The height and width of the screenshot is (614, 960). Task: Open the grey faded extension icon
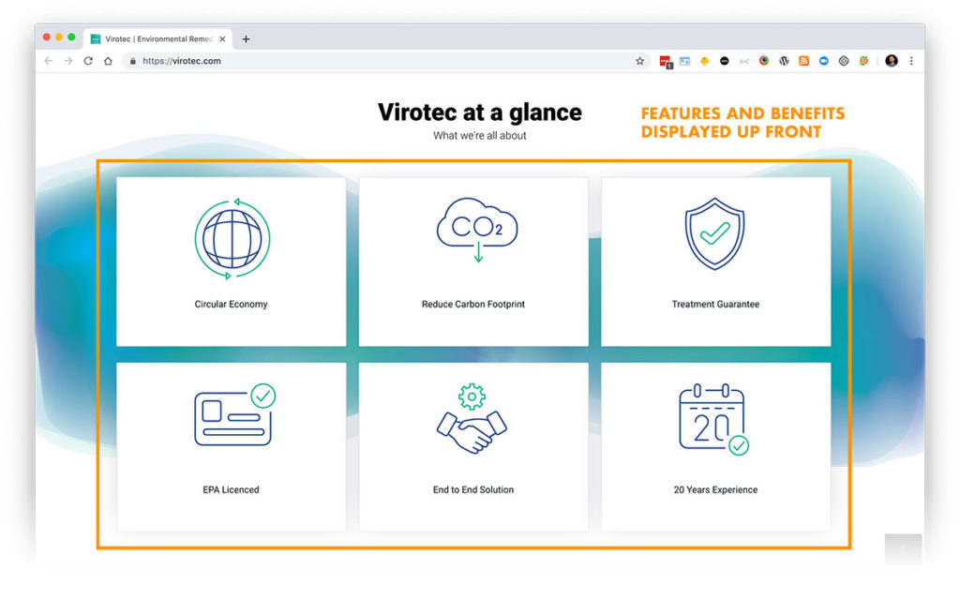[x=744, y=61]
